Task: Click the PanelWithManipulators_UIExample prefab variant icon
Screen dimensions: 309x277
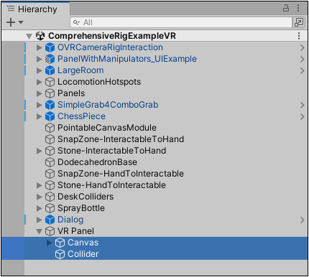Action: pyautogui.click(x=50, y=59)
